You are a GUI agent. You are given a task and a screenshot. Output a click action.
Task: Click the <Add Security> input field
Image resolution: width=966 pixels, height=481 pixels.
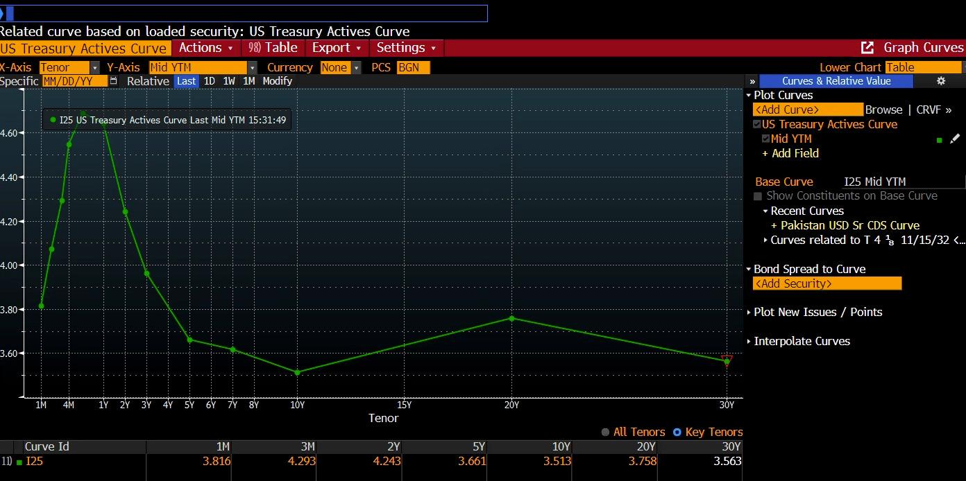click(827, 283)
